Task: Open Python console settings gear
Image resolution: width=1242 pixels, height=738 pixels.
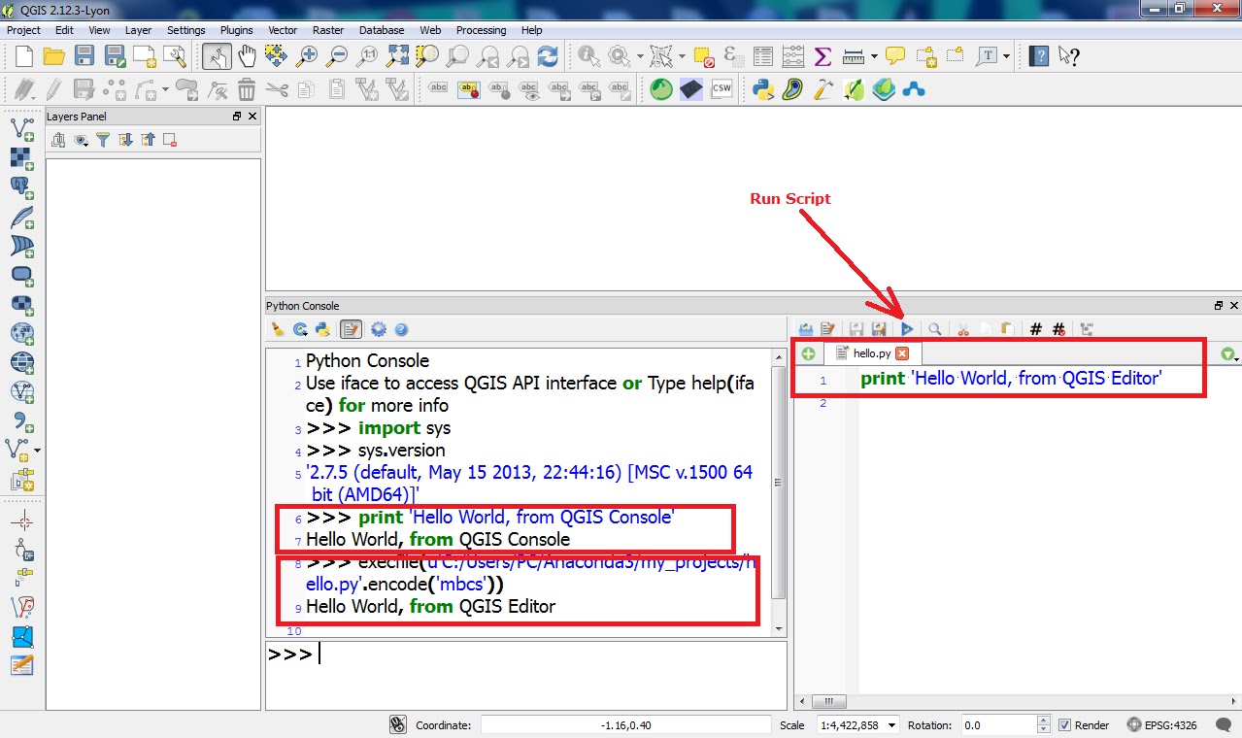Action: [379, 329]
